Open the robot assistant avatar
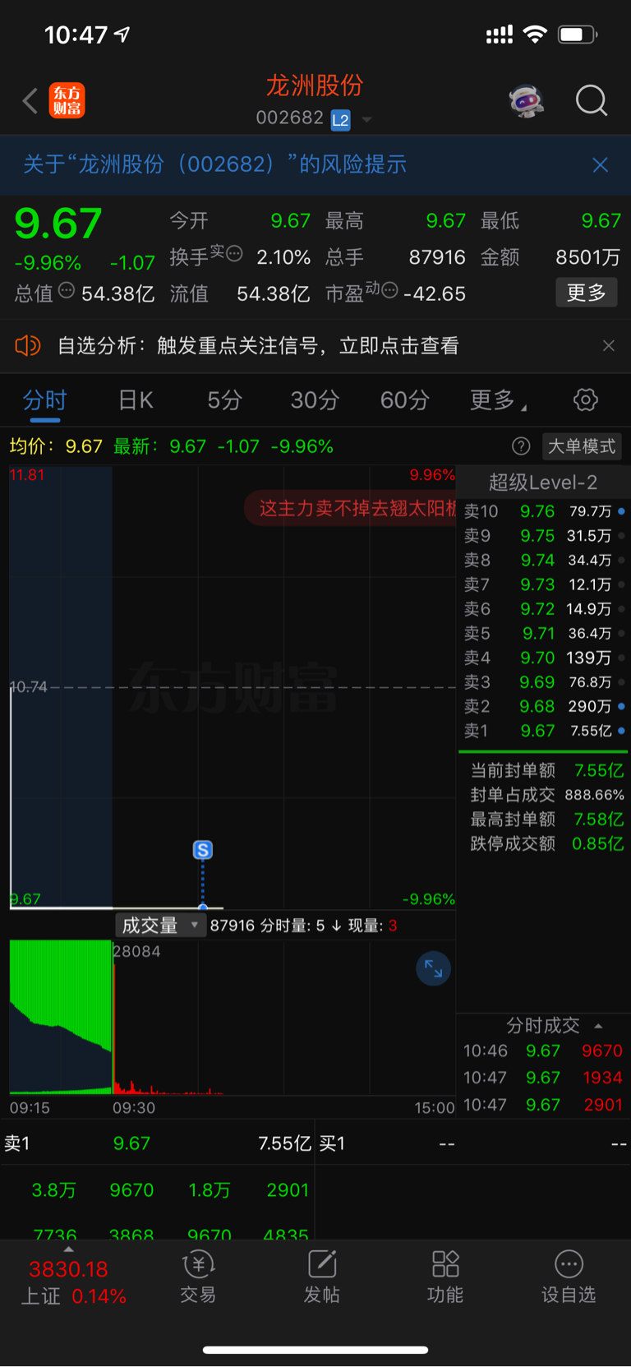631x1367 pixels. 526,101
